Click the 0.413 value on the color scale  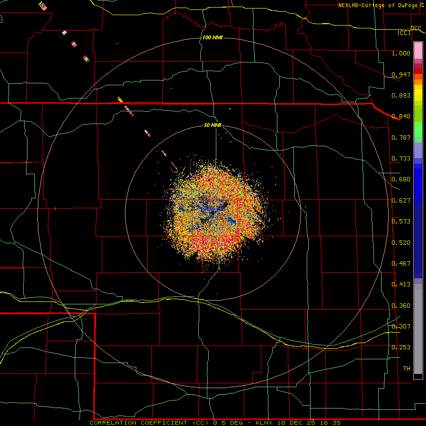pos(401,284)
